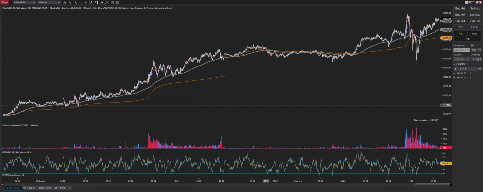Open the MNQ 09-20 instrument selector
This screenshot has width=483, height=192.
pyautogui.click(x=24, y=3)
